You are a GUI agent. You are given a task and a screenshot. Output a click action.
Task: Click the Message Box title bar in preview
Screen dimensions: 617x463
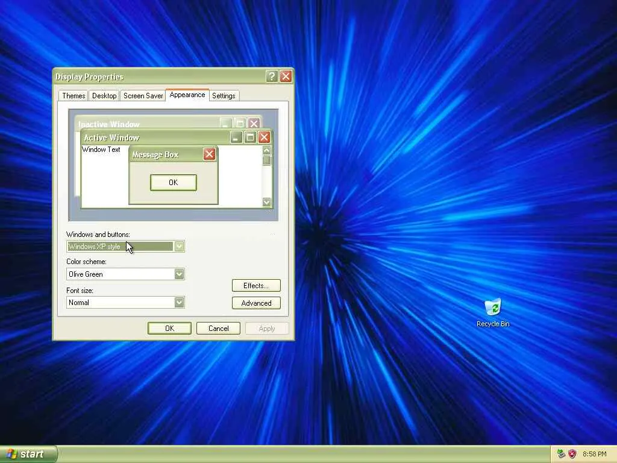pos(173,154)
